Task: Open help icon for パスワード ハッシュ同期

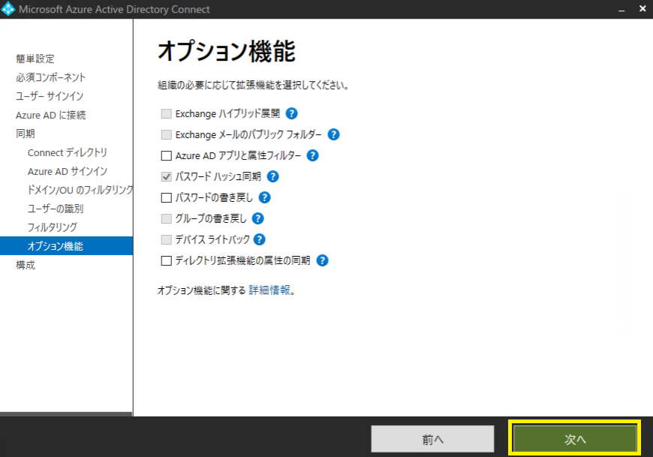Action: coord(272,176)
